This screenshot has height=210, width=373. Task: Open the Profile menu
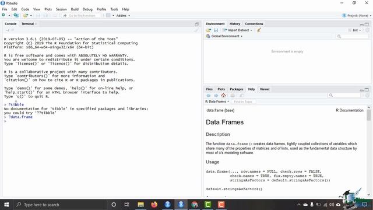click(101, 9)
